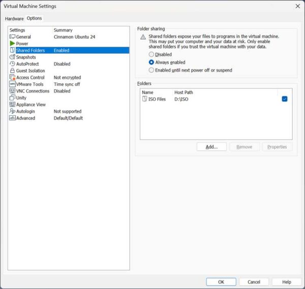Click the Add... button

click(211, 147)
